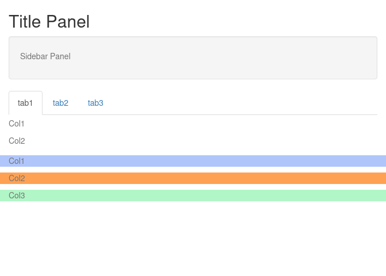Open the tab3 tab
386x276 pixels.
coord(95,103)
